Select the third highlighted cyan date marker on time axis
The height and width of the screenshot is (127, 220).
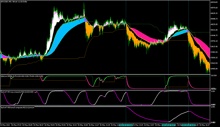click(188, 125)
